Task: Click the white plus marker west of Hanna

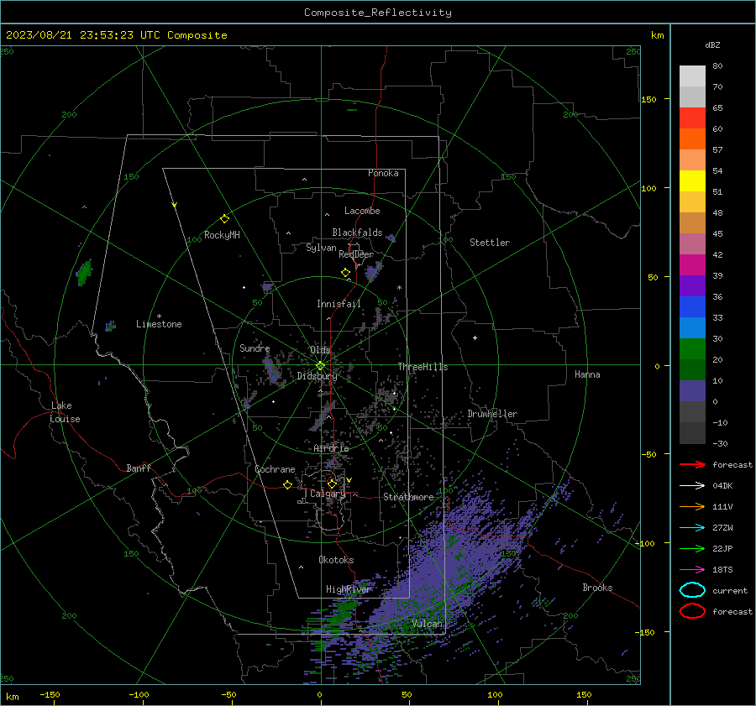Action: coord(475,337)
